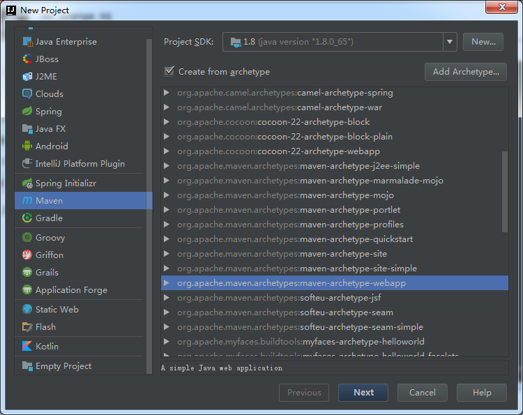The width and height of the screenshot is (523, 415).
Task: Choose Gradle project type label
Action: pos(49,218)
